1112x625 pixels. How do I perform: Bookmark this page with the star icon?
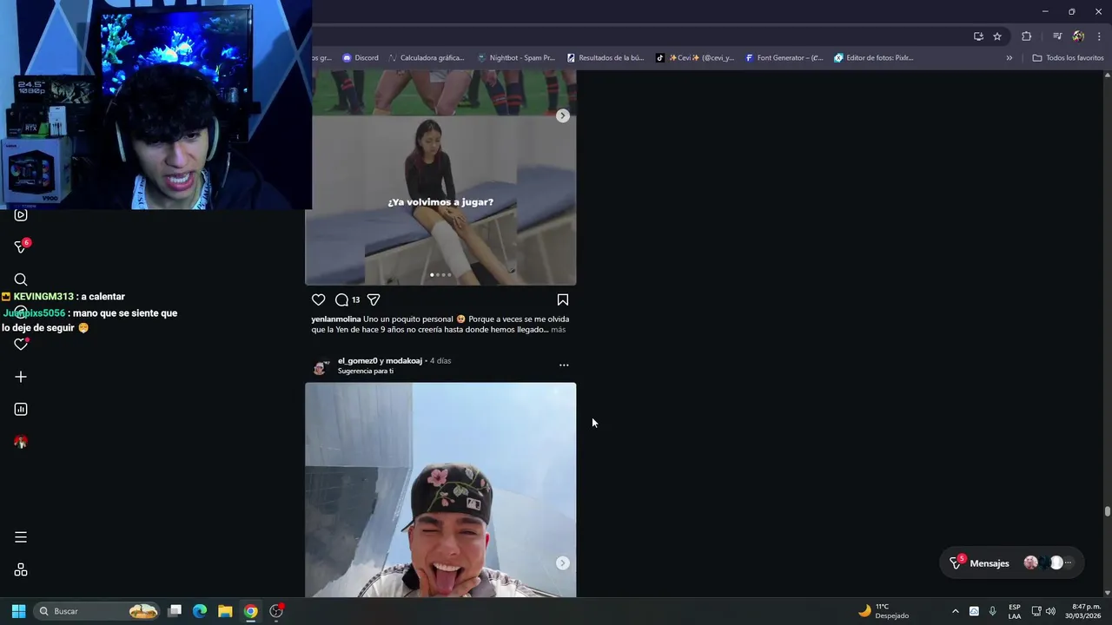point(997,36)
